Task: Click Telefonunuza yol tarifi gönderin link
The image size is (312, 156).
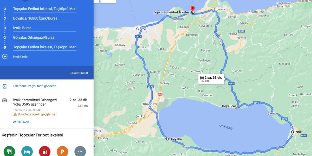Action: (35, 86)
